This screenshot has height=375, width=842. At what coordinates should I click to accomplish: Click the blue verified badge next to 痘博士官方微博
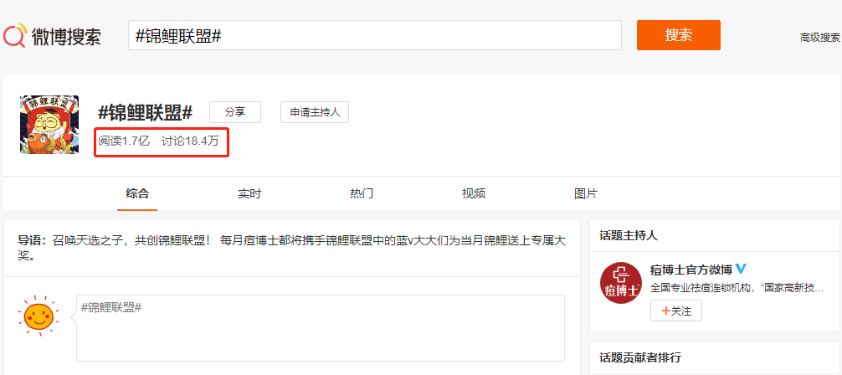(x=741, y=269)
